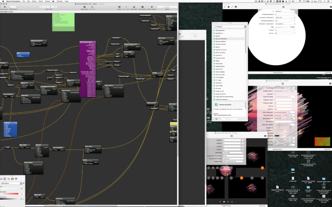Select Cursor Control in the Library list
Viewport: 332px width, 207px height.
(x=229, y=58)
